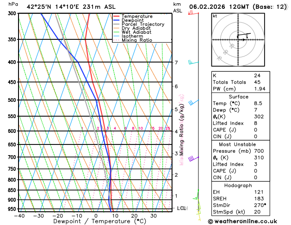Select the 'Mixing Ratio' legend label
This screenshot has width=291, height=225.
137,40
